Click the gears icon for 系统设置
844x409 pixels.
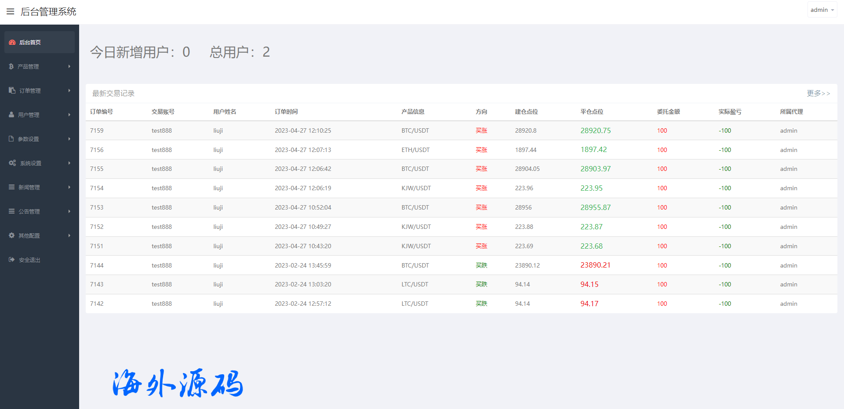(x=12, y=163)
